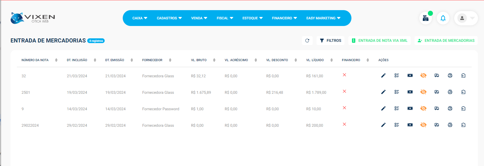
Task: Open the item list for note 2501
Action: coord(396,92)
